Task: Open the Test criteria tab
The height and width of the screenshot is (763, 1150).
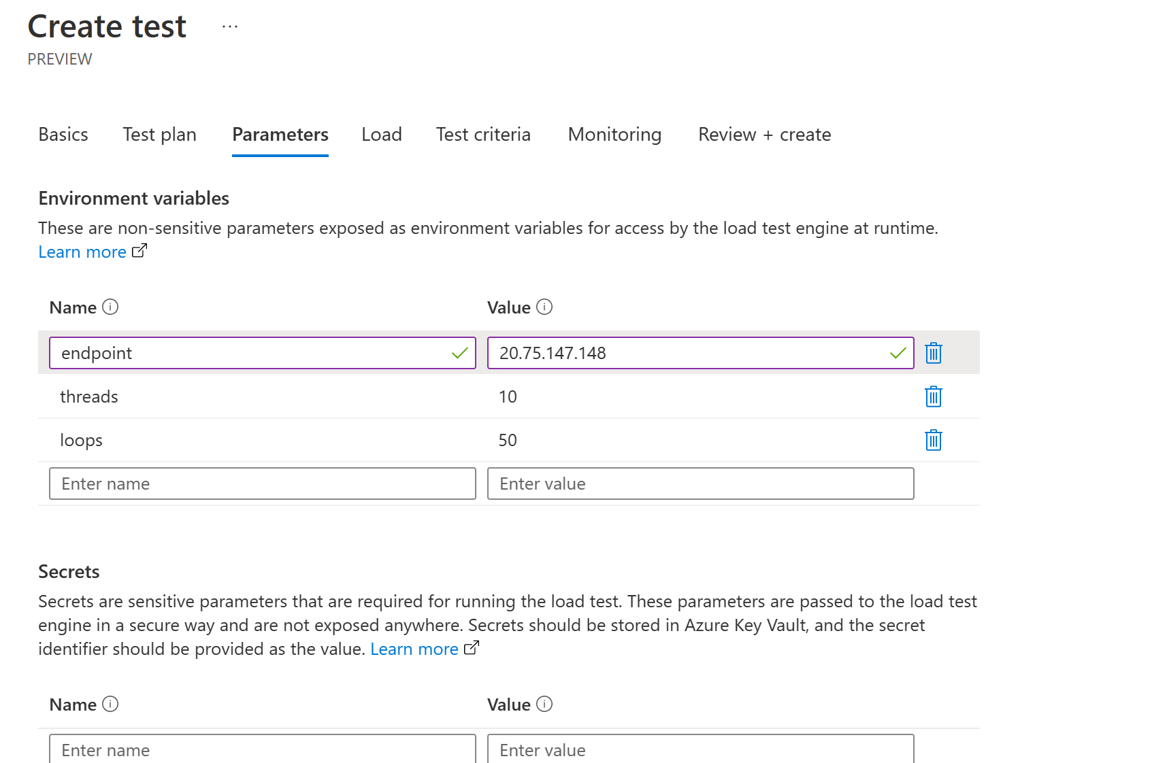Action: 483,135
